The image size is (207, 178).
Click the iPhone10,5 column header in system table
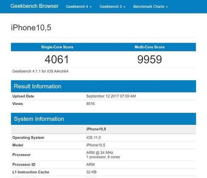point(96,129)
